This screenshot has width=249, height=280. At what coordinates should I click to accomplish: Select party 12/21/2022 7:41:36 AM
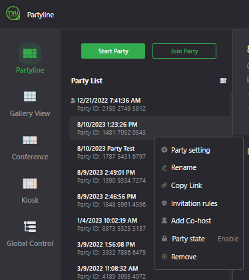(149, 104)
